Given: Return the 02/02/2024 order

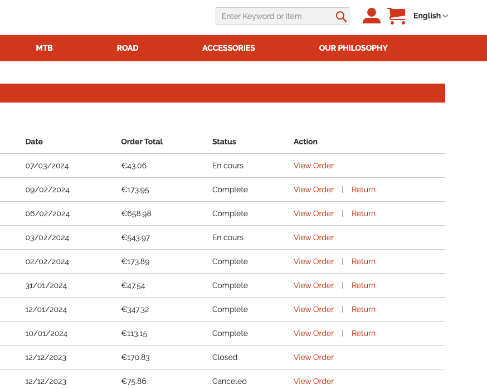Looking at the screenshot, I should [363, 261].
